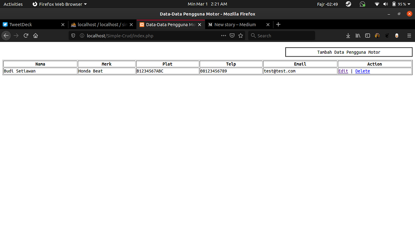The width and height of the screenshot is (415, 233).
Task: Open Firefox downloads panel
Action: (x=348, y=36)
